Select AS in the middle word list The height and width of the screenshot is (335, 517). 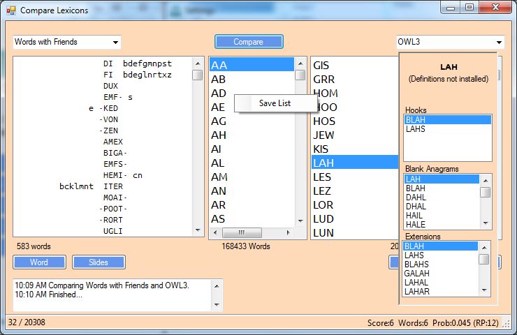click(252, 219)
